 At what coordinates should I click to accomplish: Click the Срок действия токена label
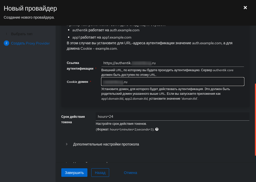(x=73, y=119)
